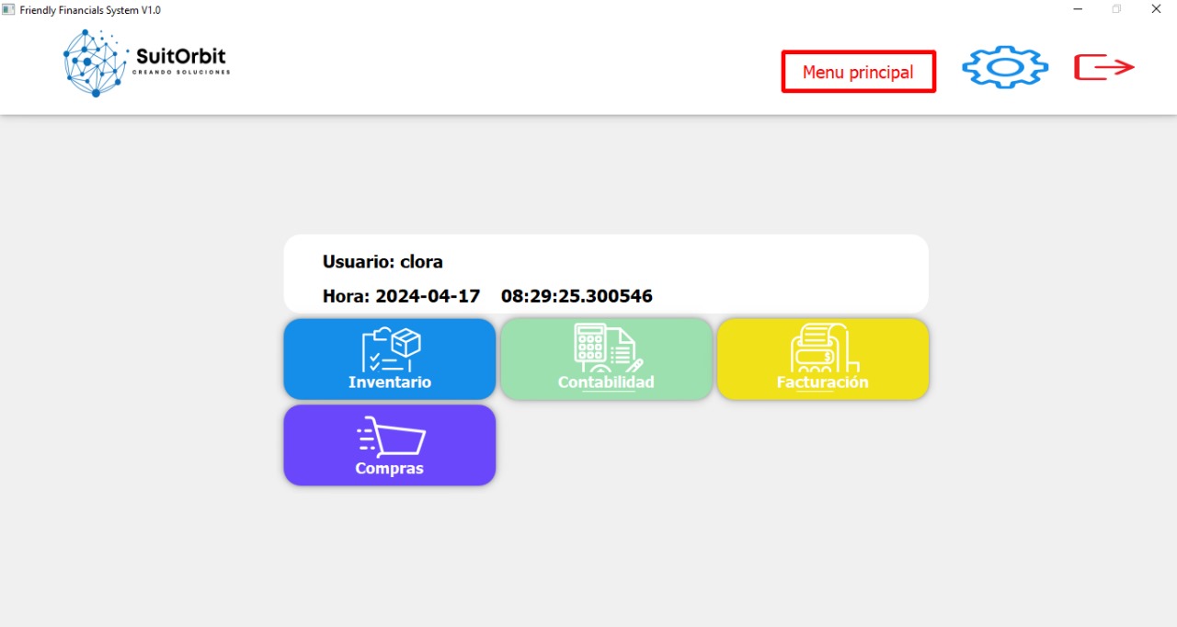The width and height of the screenshot is (1177, 627).
Task: Click the Friendly Financials System title text
Action: pyautogui.click(x=90, y=9)
